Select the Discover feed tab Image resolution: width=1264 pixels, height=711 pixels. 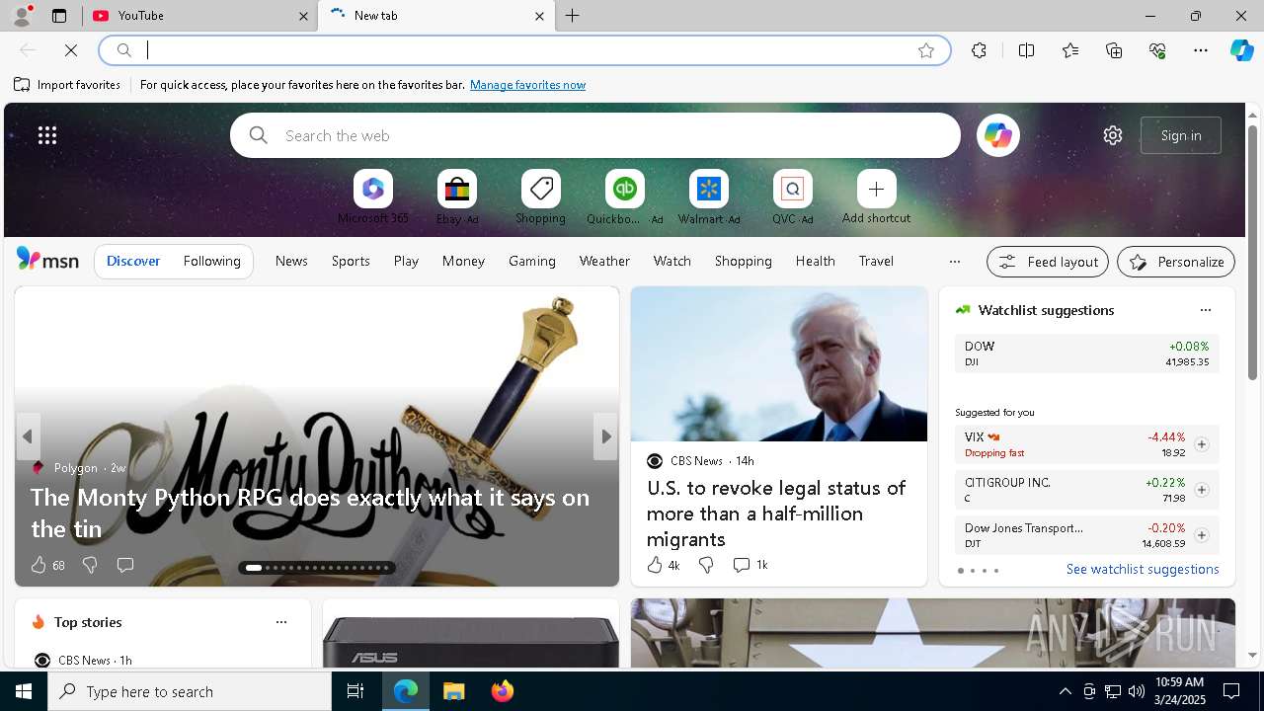[x=133, y=261]
